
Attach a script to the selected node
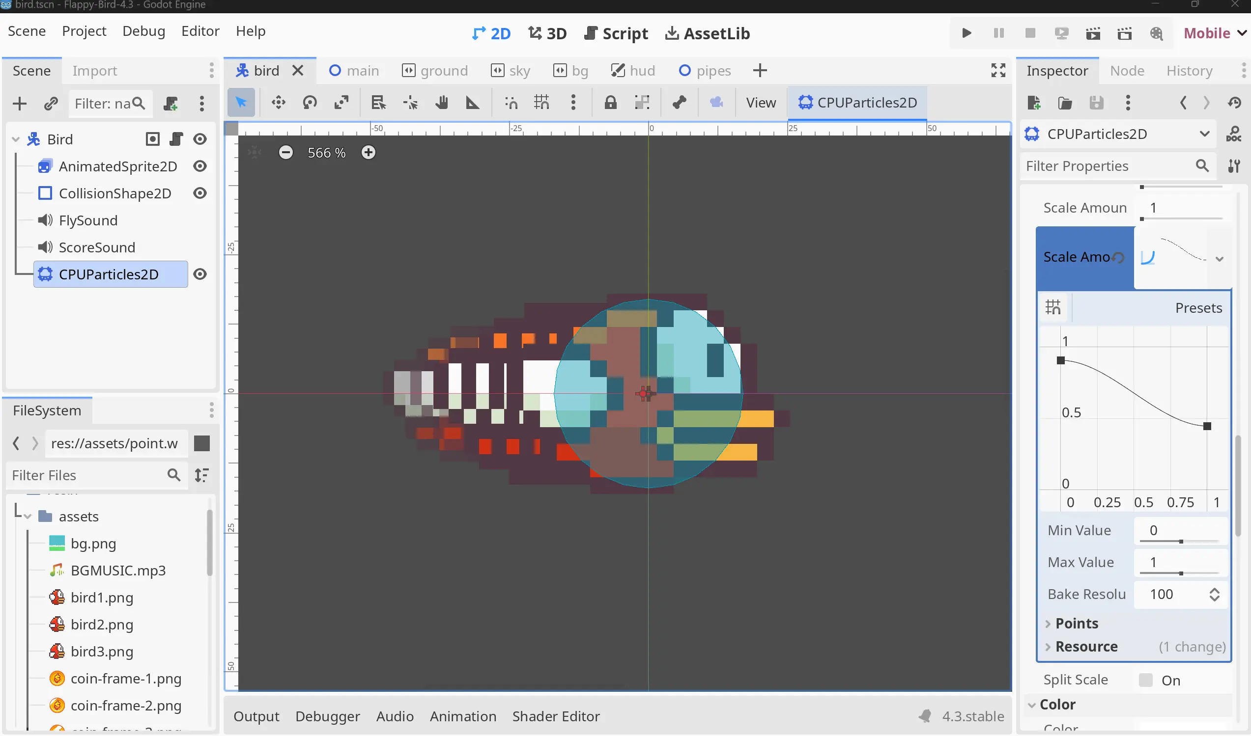[171, 104]
